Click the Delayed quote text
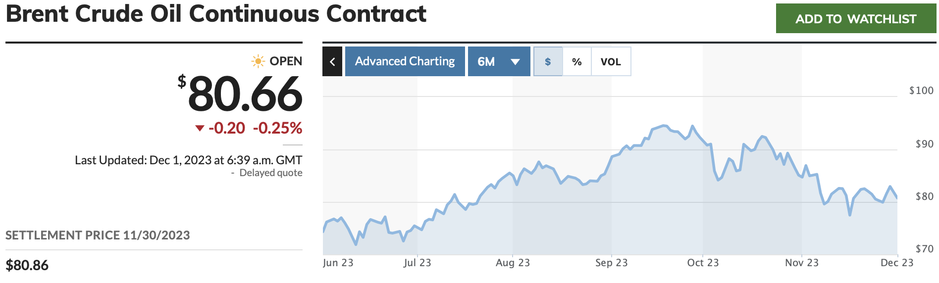Screen dimensions: 939x283 pyautogui.click(x=270, y=173)
